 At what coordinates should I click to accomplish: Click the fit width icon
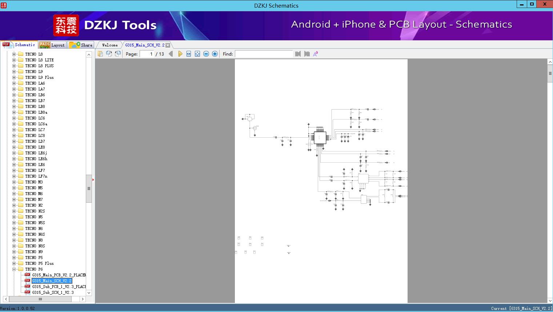(189, 54)
